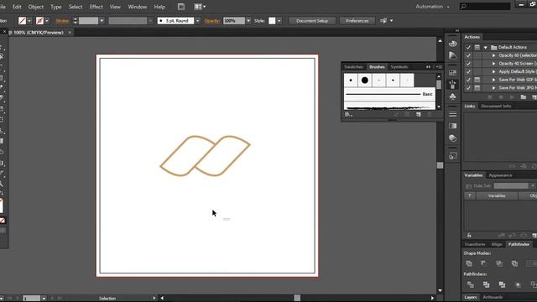Click the Preferences button
Image resolution: width=537 pixels, height=302 pixels.
pos(357,21)
